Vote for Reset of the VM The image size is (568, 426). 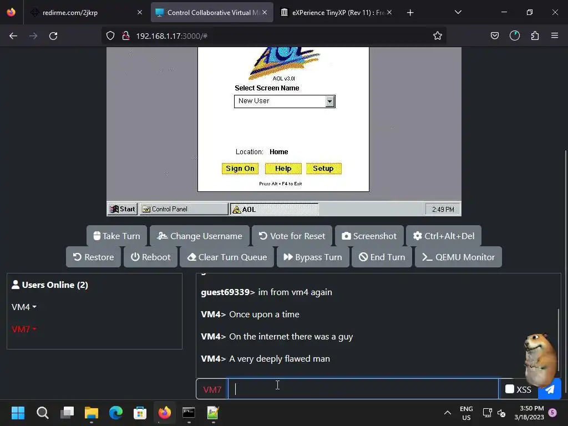click(x=292, y=236)
